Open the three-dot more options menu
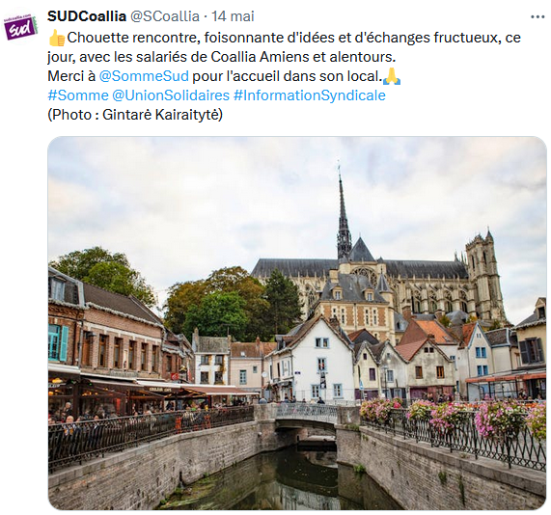This screenshot has height=515, width=551. tap(537, 16)
